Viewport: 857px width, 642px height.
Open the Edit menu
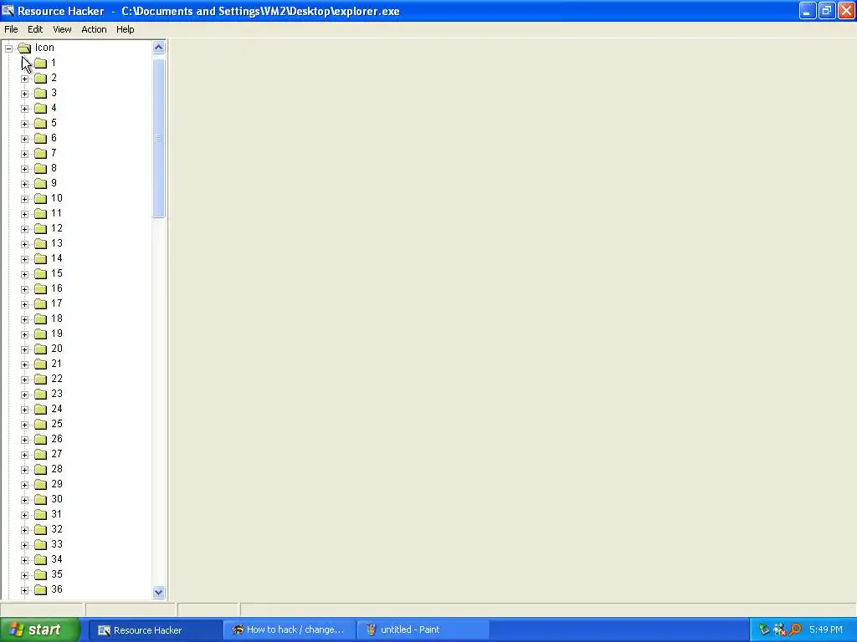tap(35, 29)
